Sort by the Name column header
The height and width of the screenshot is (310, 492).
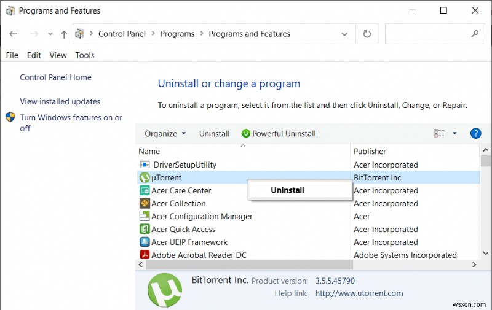tap(149, 152)
